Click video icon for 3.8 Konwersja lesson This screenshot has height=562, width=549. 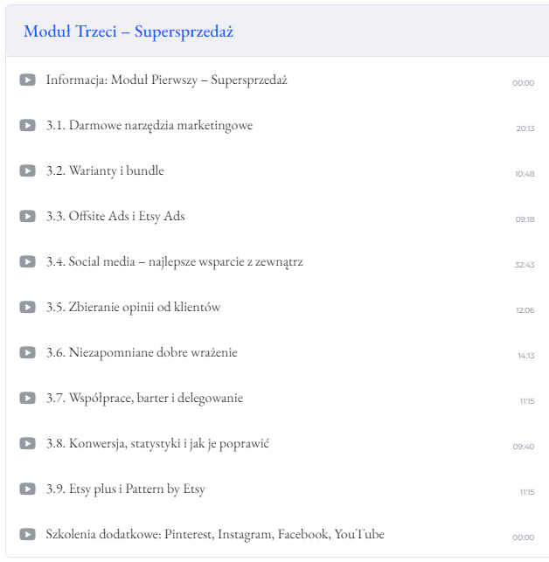[28, 444]
